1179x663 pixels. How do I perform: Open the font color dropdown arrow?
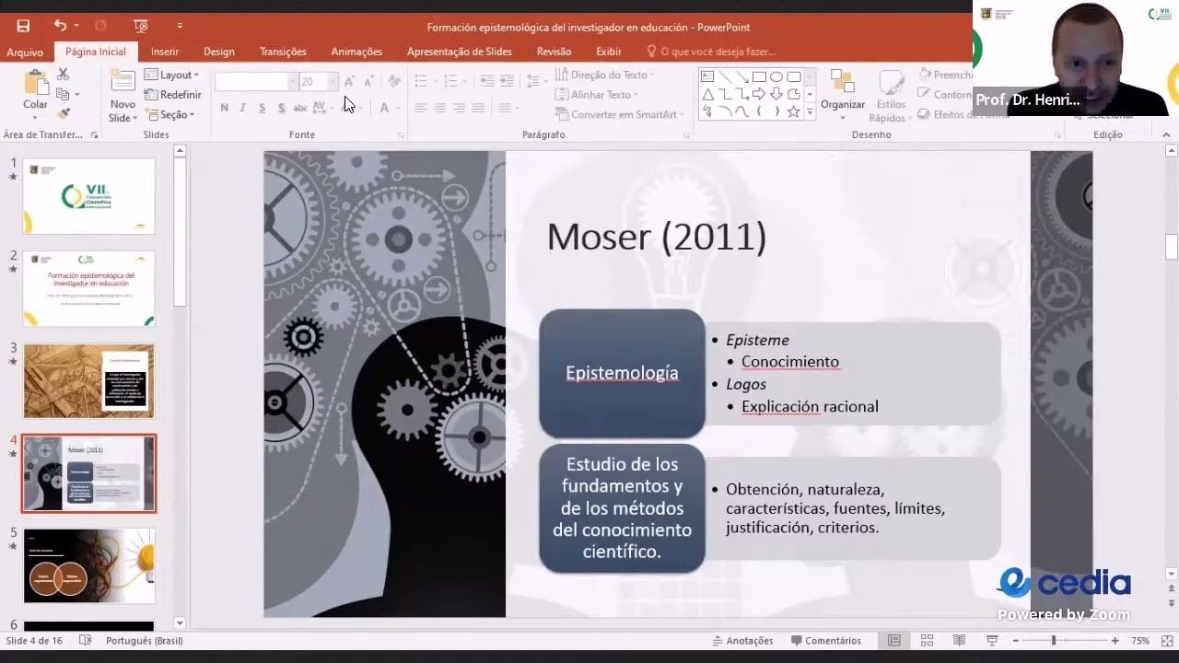[x=397, y=108]
